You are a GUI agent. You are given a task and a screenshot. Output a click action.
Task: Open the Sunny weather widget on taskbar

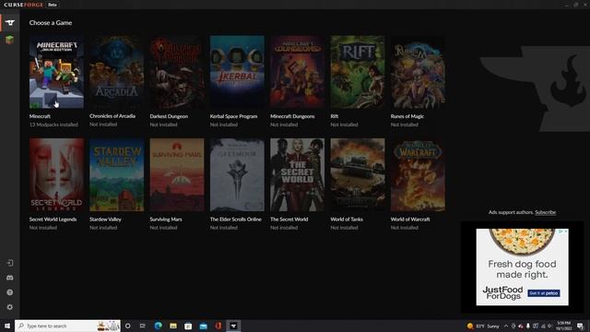(483, 326)
